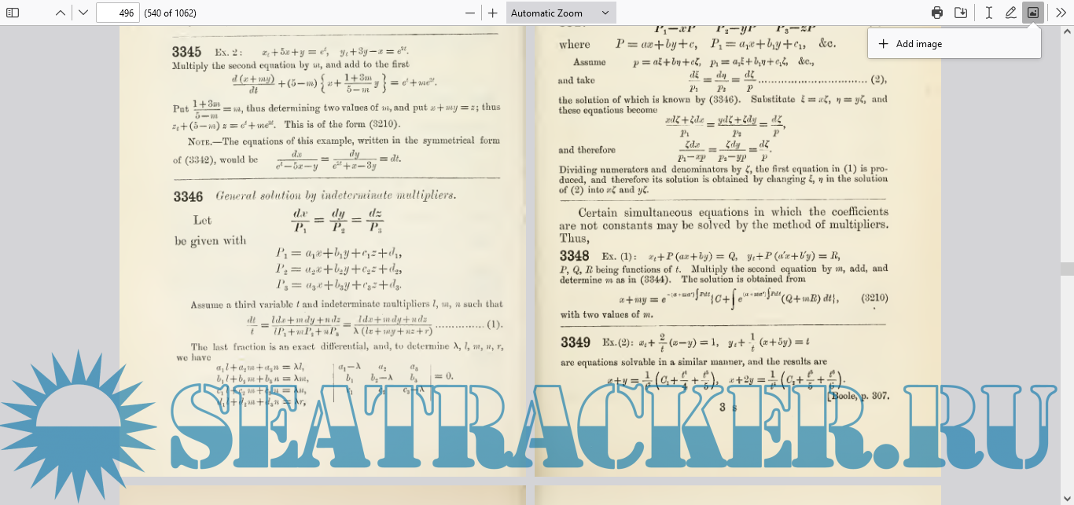Image resolution: width=1074 pixels, height=505 pixels.
Task: Click the chevron arrow in zoom selector
Action: (x=605, y=13)
